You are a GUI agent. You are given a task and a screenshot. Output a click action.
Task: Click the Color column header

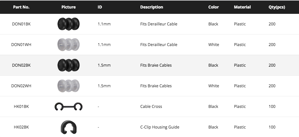tap(213, 7)
